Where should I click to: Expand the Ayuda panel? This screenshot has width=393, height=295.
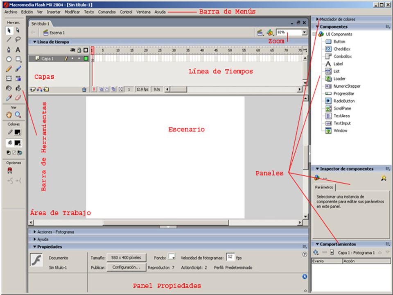coord(35,239)
